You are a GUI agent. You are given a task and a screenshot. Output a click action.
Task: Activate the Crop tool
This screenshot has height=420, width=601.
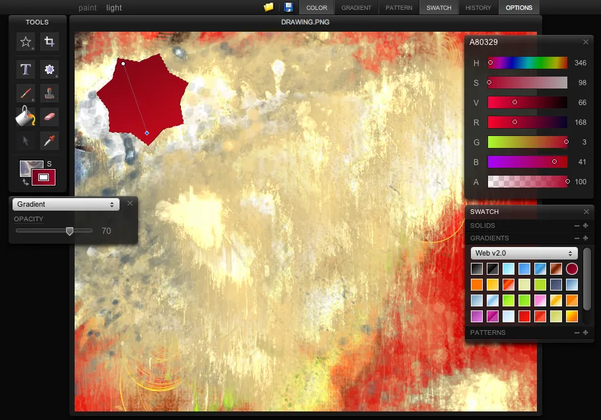click(x=50, y=42)
